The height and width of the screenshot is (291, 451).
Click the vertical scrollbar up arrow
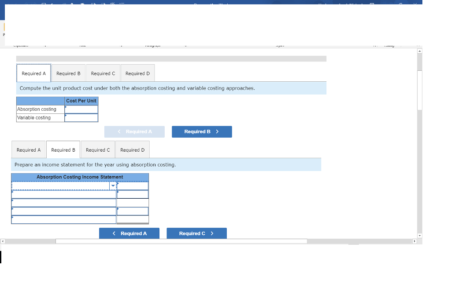[420, 51]
